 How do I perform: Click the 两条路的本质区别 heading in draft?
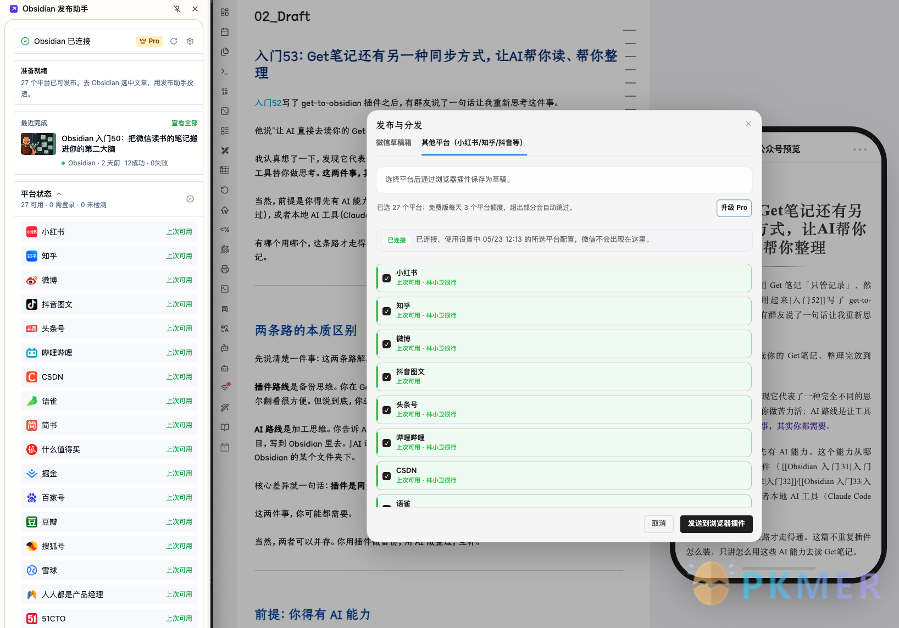306,330
